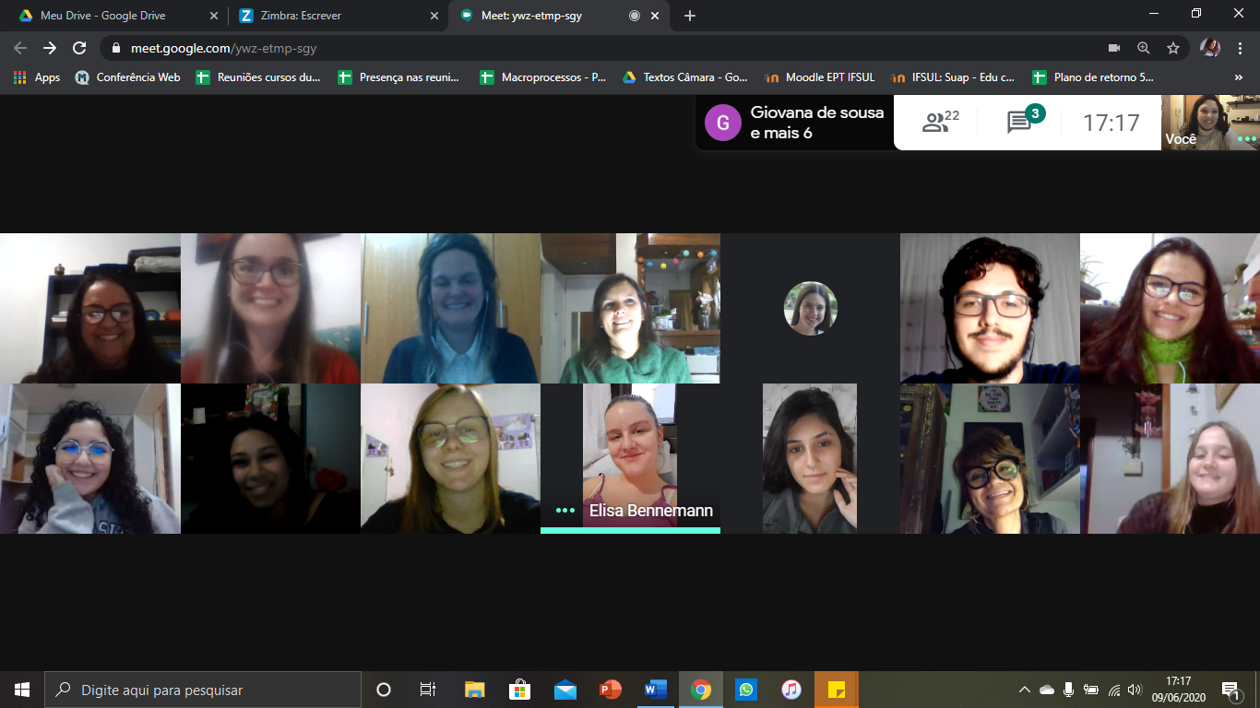Click the 17:17 meeting clock
This screenshot has height=708, width=1260.
coord(1111,122)
